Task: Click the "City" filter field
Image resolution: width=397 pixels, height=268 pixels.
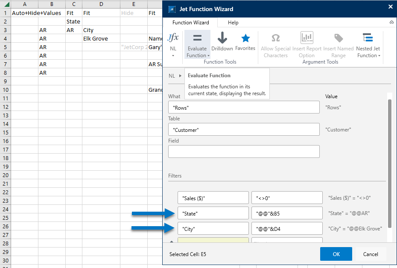Action: coord(213,228)
